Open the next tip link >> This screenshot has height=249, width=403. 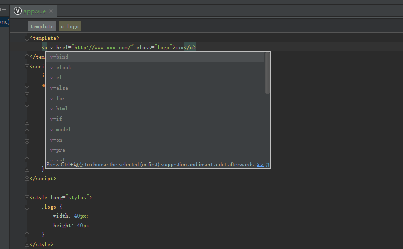tap(260, 165)
